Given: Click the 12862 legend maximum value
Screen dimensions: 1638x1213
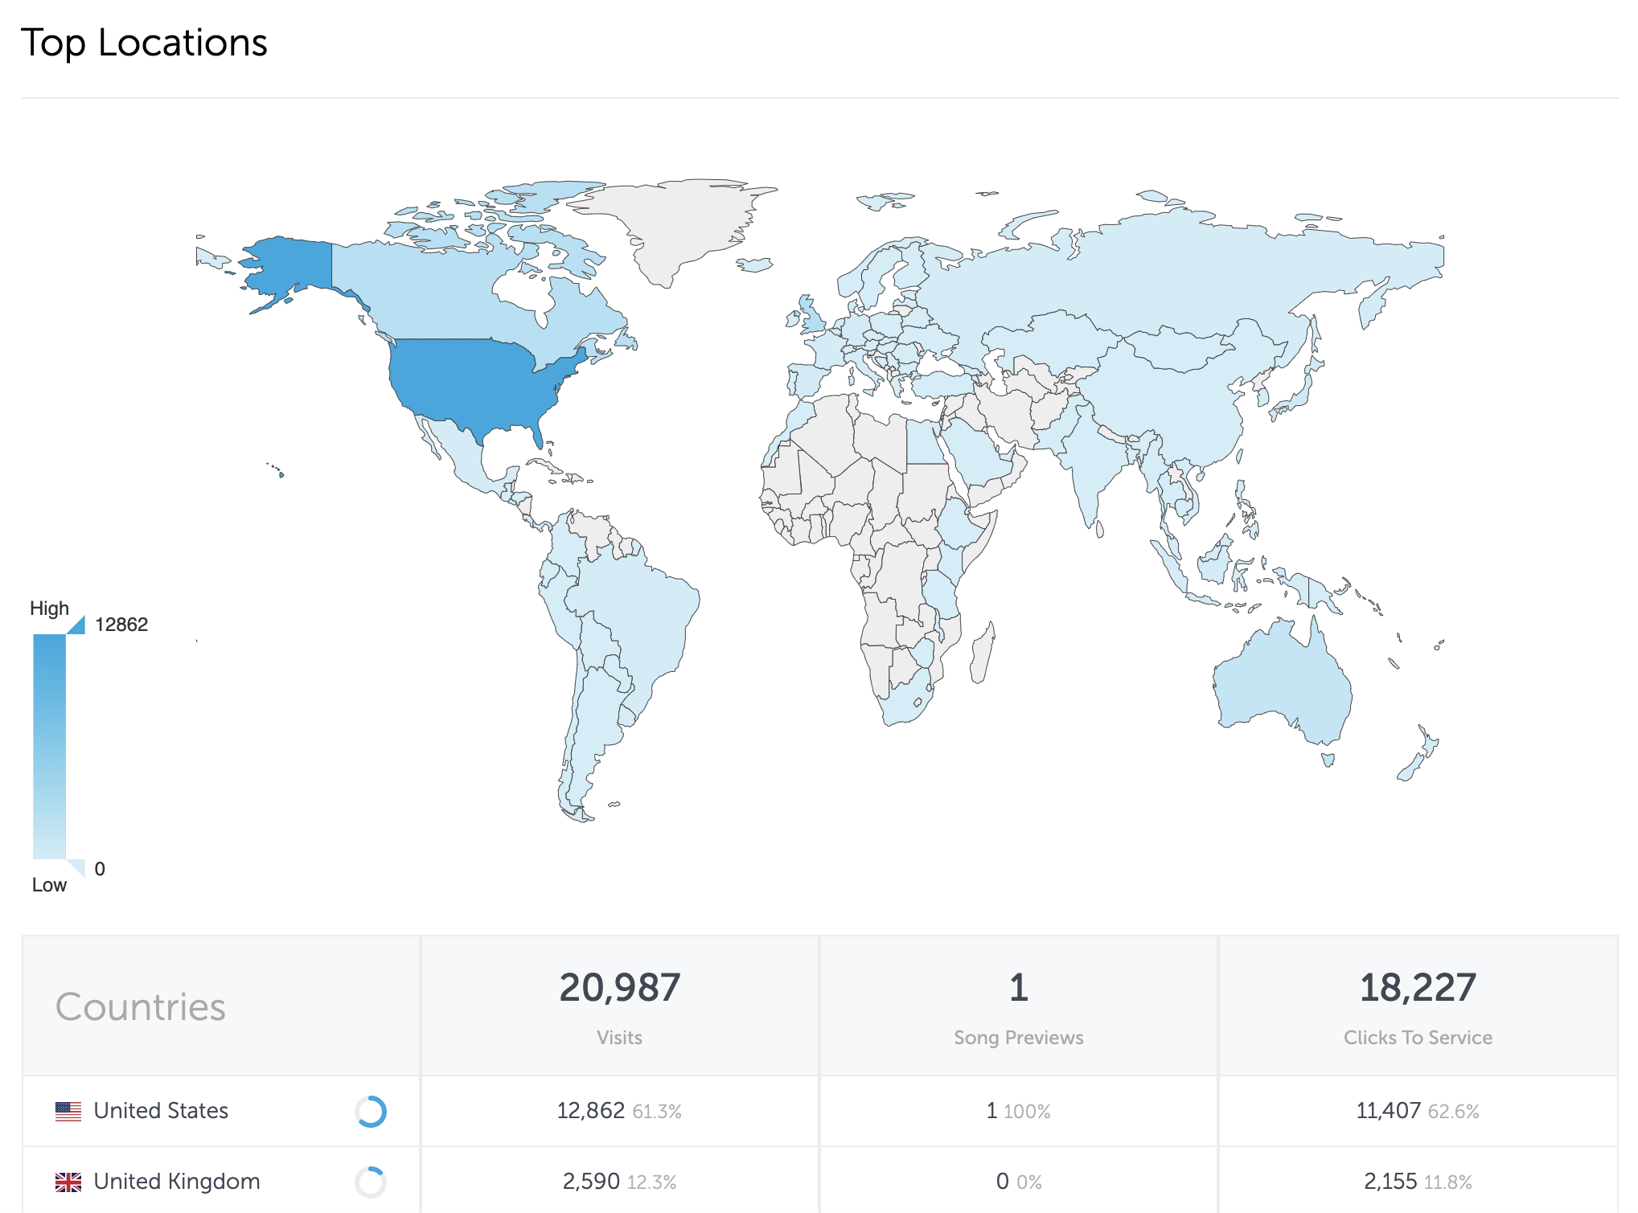Looking at the screenshot, I should [x=121, y=625].
